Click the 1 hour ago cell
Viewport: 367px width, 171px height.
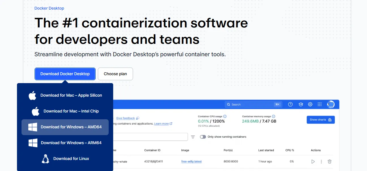[x=265, y=162]
